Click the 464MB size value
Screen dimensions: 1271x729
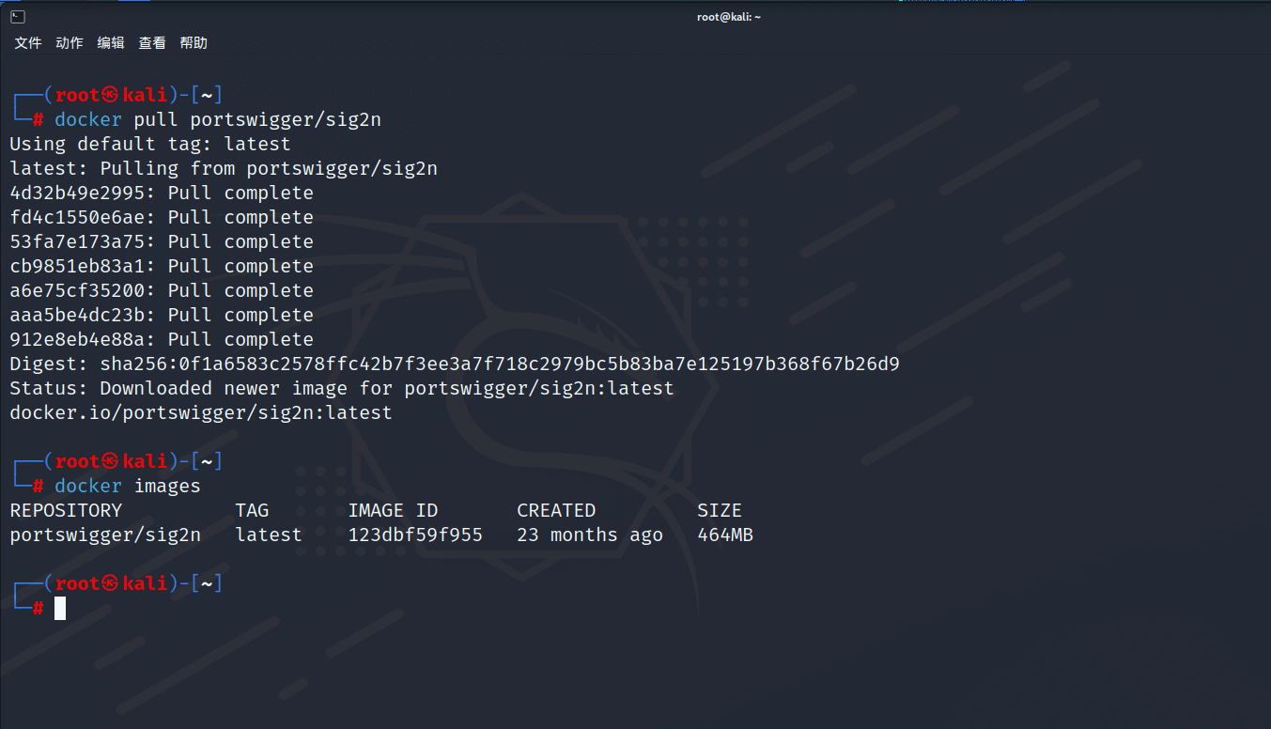[725, 535]
